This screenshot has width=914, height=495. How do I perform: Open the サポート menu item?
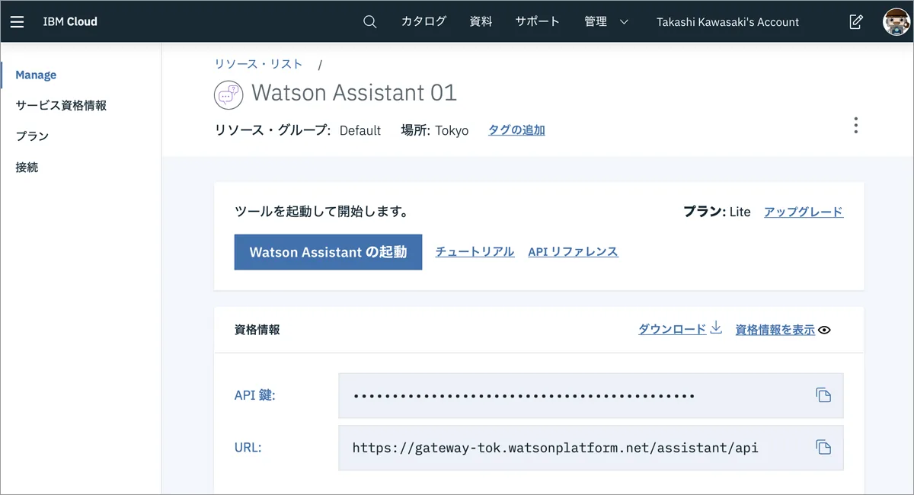(537, 22)
